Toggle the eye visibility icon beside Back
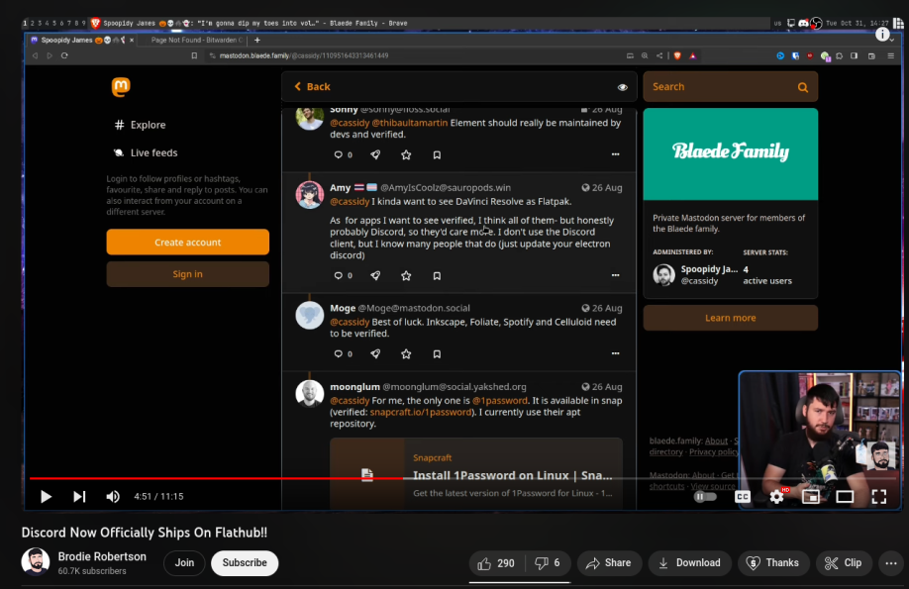Viewport: 909px width, 589px height. click(623, 87)
